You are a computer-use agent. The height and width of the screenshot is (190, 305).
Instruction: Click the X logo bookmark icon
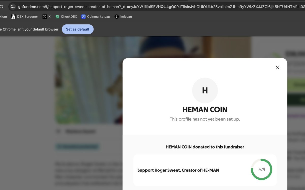44,17
